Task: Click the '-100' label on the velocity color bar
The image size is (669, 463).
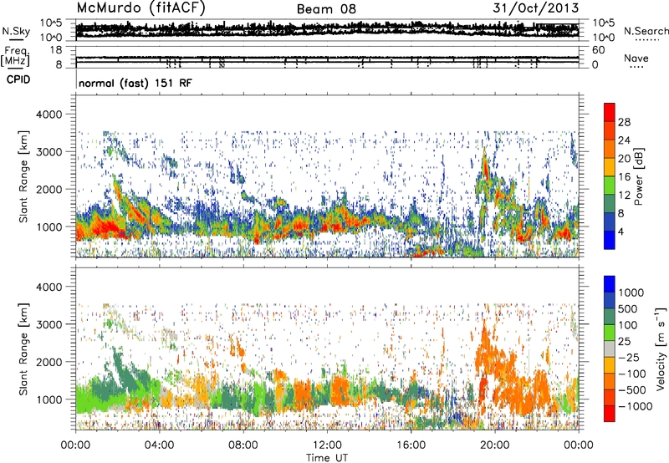Action: 632,374
